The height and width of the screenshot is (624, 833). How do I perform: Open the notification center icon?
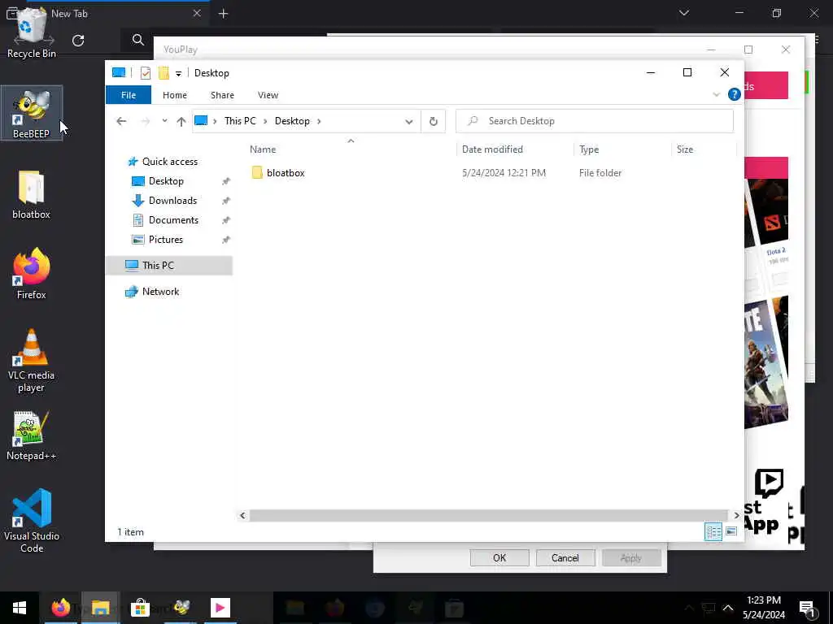[808, 608]
